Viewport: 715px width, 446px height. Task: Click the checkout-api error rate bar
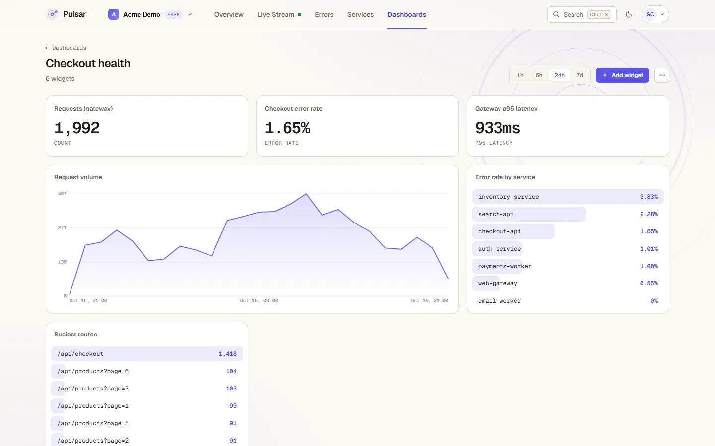[x=513, y=231]
